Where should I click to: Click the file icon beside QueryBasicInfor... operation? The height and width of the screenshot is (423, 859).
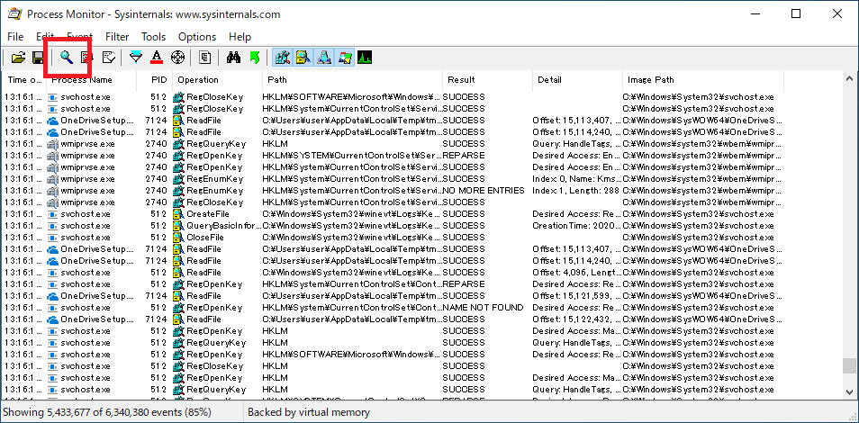(x=178, y=226)
